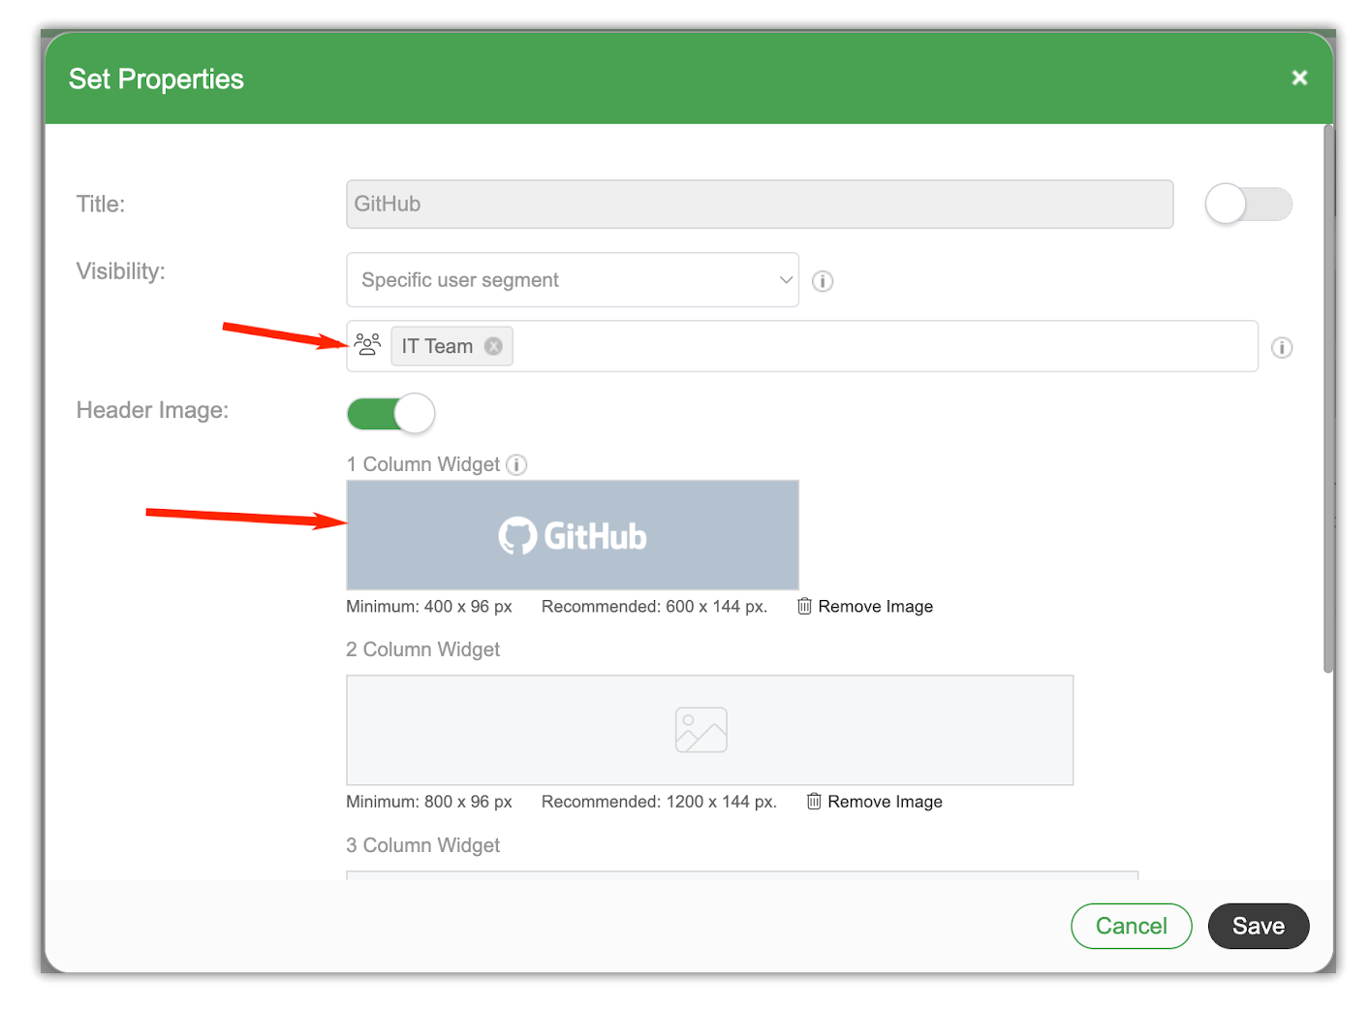Click trash icon under 2 Column Widget

814,802
